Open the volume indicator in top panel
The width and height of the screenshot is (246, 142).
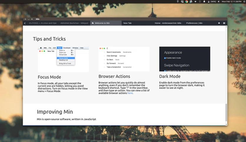tap(219, 1)
